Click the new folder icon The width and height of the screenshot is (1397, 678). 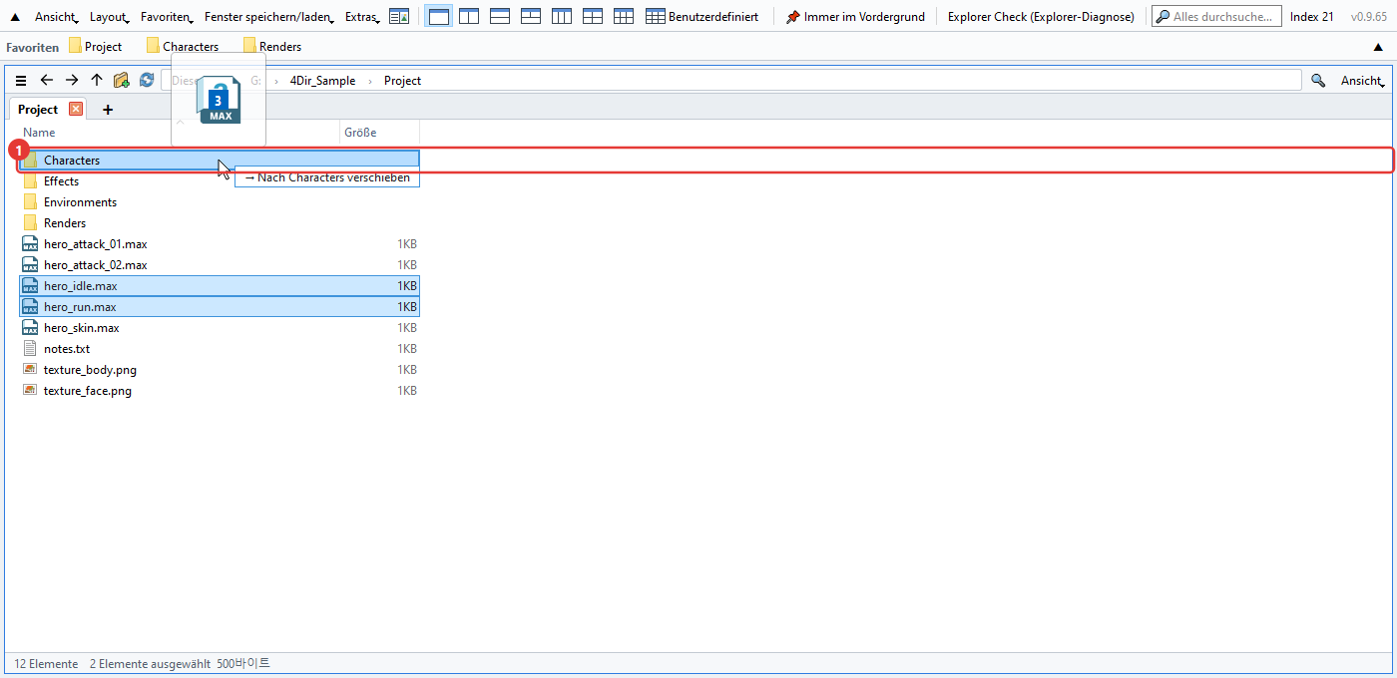(x=122, y=81)
